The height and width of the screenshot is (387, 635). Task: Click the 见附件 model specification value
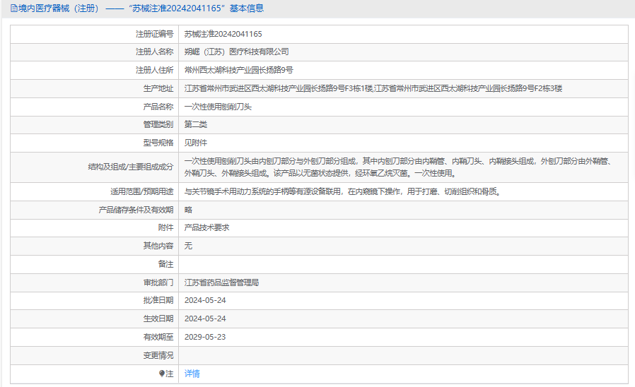coord(195,143)
